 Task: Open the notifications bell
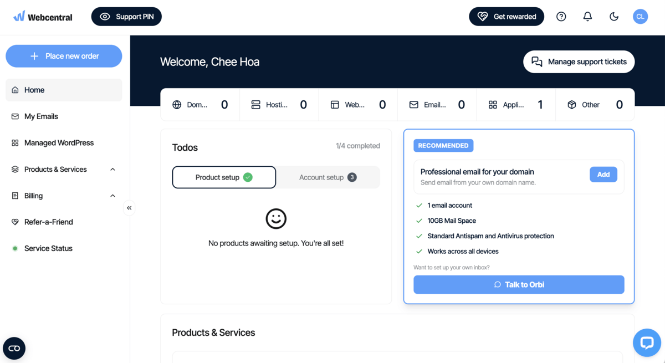587,17
